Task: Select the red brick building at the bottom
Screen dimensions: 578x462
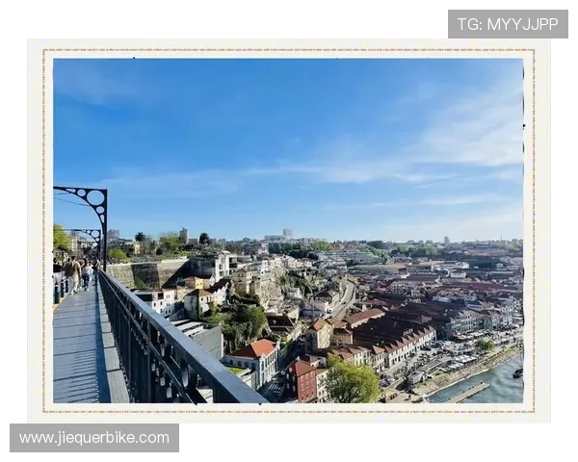Action: click(304, 379)
